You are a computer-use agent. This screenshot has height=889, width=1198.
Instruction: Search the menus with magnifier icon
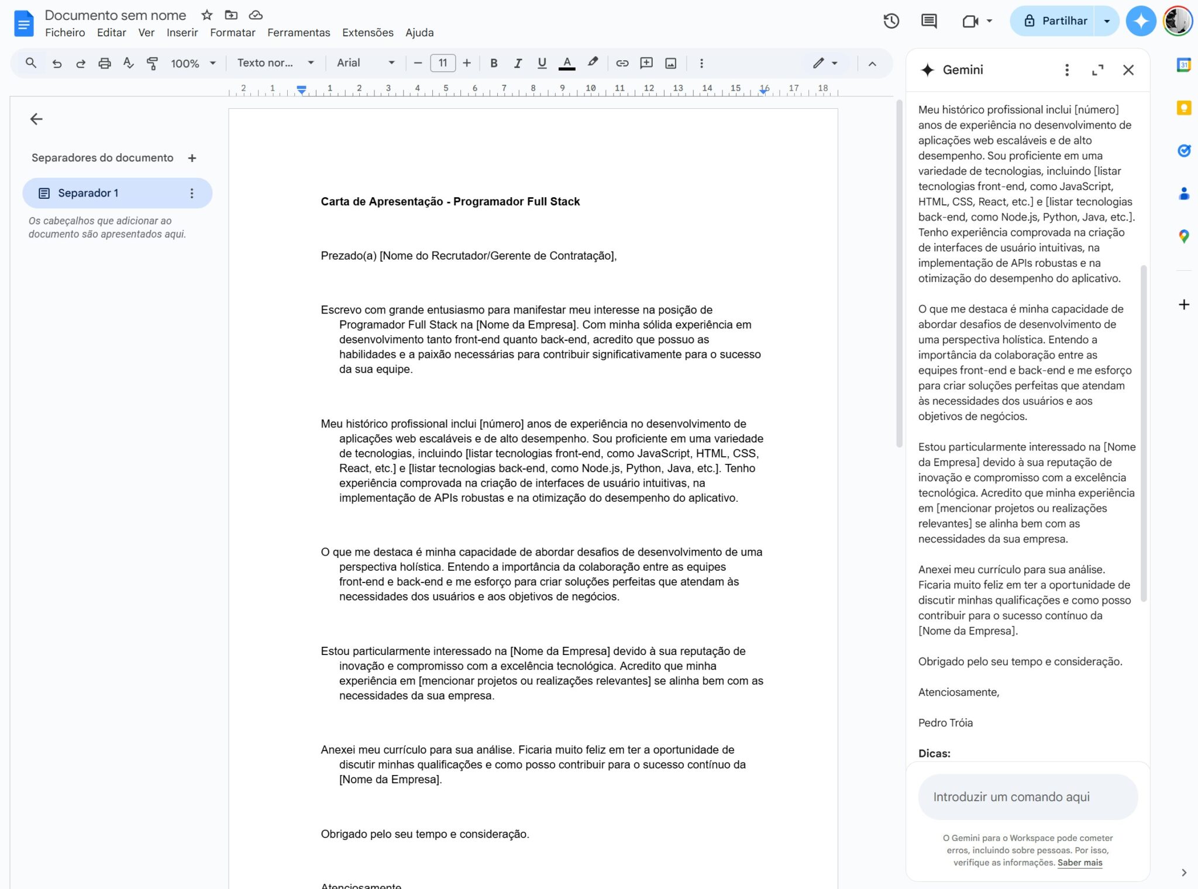tap(31, 63)
